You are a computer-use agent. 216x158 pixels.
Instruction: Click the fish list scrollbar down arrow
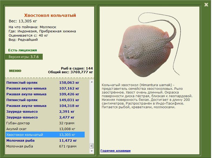[x=92, y=151]
